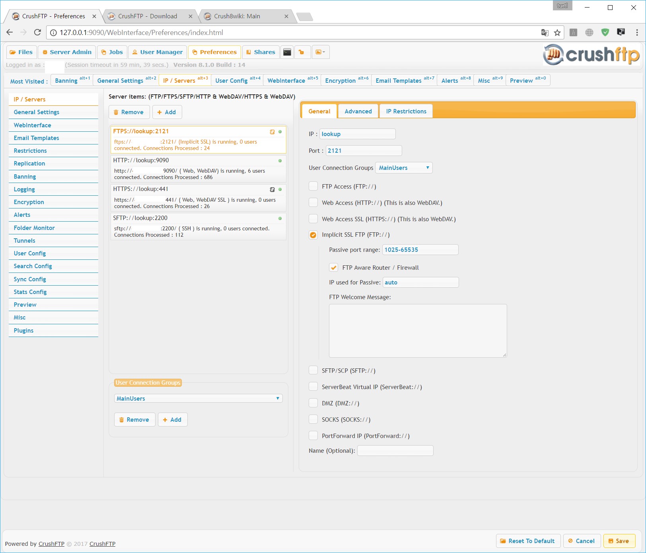Cancel the preference changes
Image resolution: width=646 pixels, height=553 pixels.
click(x=582, y=541)
